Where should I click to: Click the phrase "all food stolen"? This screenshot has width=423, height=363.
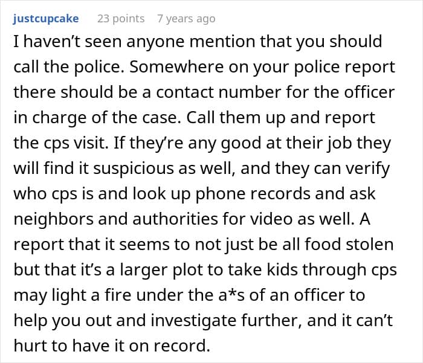346,245
